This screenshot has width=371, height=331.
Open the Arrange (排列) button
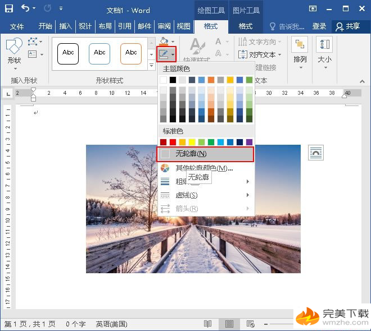pos(300,52)
